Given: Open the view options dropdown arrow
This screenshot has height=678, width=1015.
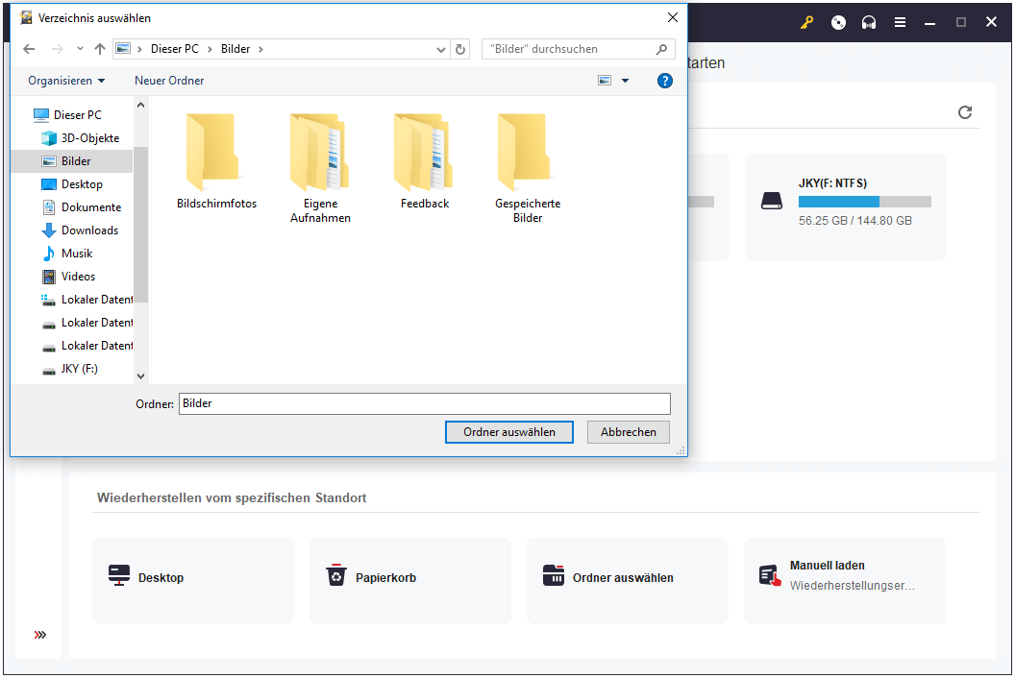Looking at the screenshot, I should coord(626,81).
